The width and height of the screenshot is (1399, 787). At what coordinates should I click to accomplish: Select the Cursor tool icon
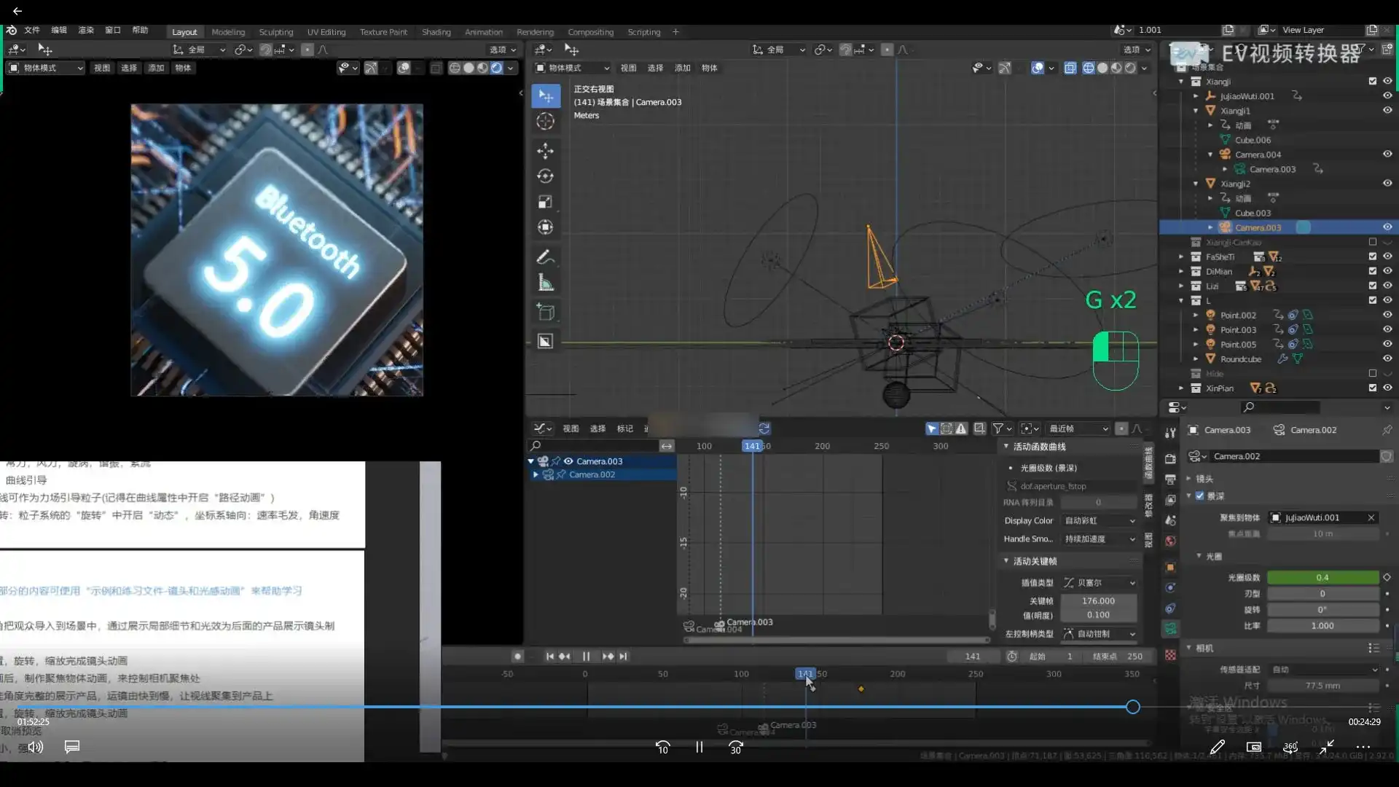[x=545, y=121]
